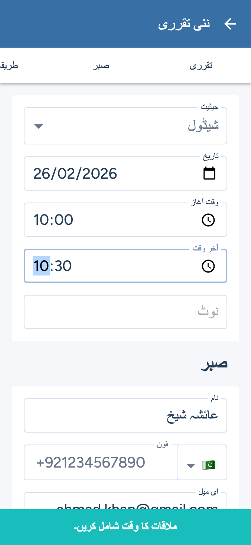Click the start time clock icon
Image resolution: width=251 pixels, height=545 pixels.
[x=208, y=220]
